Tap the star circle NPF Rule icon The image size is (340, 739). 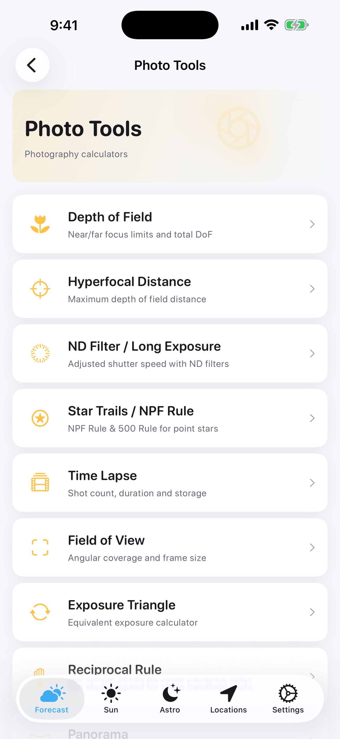[x=40, y=418]
